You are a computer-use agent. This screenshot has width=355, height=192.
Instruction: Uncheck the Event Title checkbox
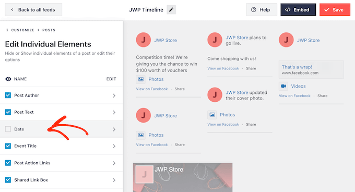pyautogui.click(x=8, y=146)
